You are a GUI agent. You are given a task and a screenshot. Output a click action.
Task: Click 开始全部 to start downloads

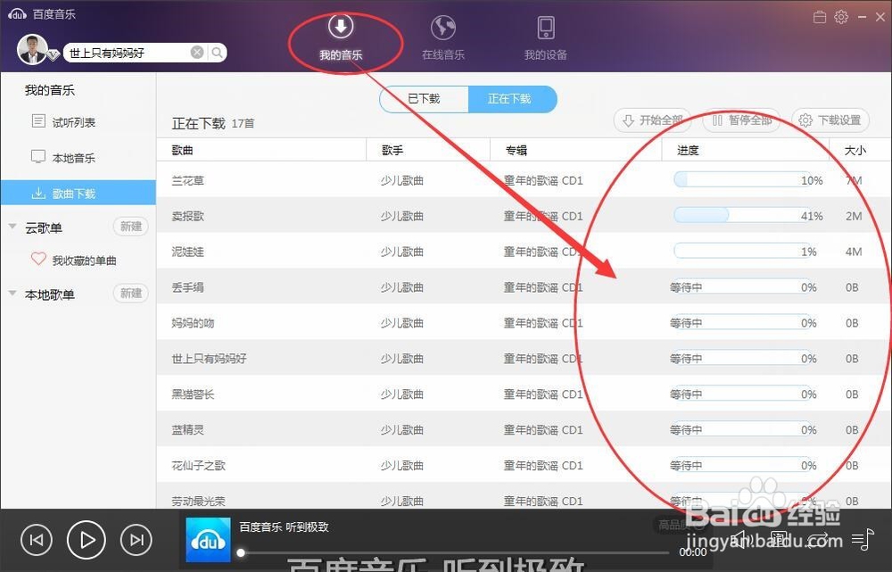tap(653, 120)
